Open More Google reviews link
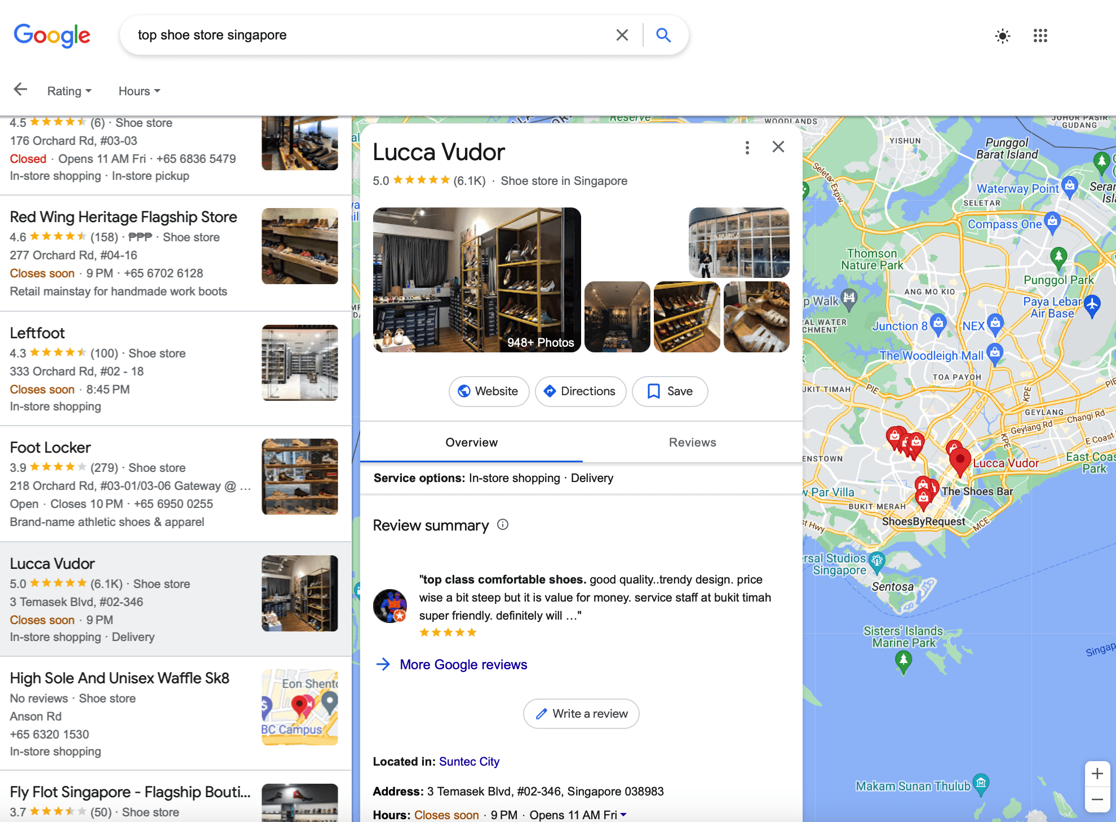The width and height of the screenshot is (1116, 822). pos(463,665)
